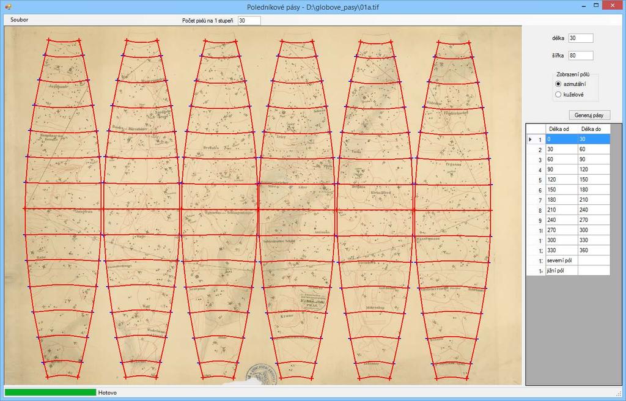Select the Délka do cell with value 240
Image resolution: width=626 pixels, height=401 pixels.
(x=594, y=210)
